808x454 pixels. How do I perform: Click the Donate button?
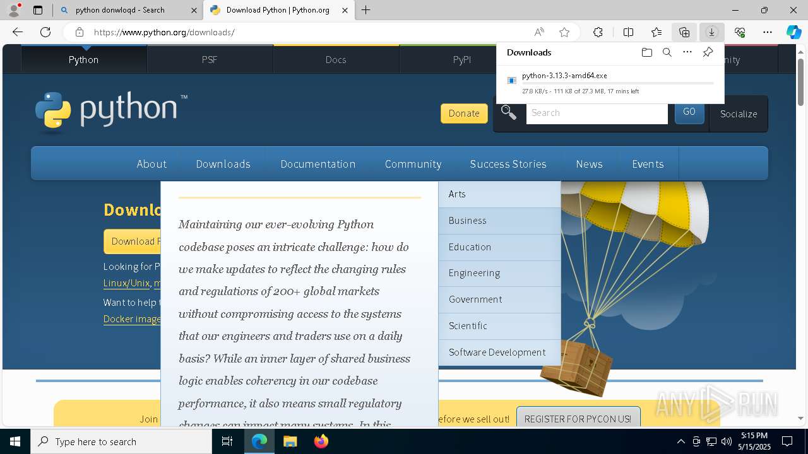464,113
